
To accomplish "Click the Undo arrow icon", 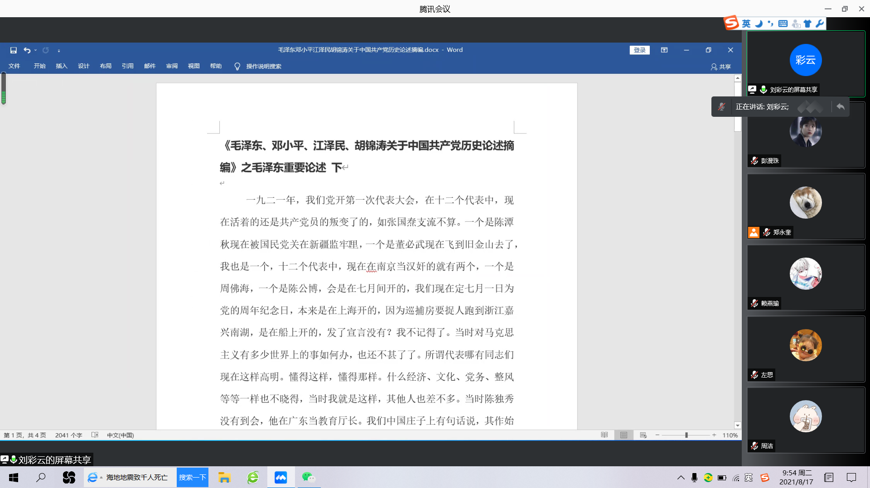I will [27, 50].
